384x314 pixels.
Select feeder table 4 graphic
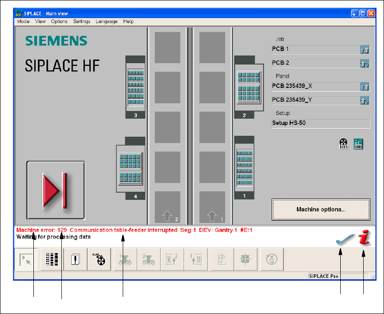130,168
